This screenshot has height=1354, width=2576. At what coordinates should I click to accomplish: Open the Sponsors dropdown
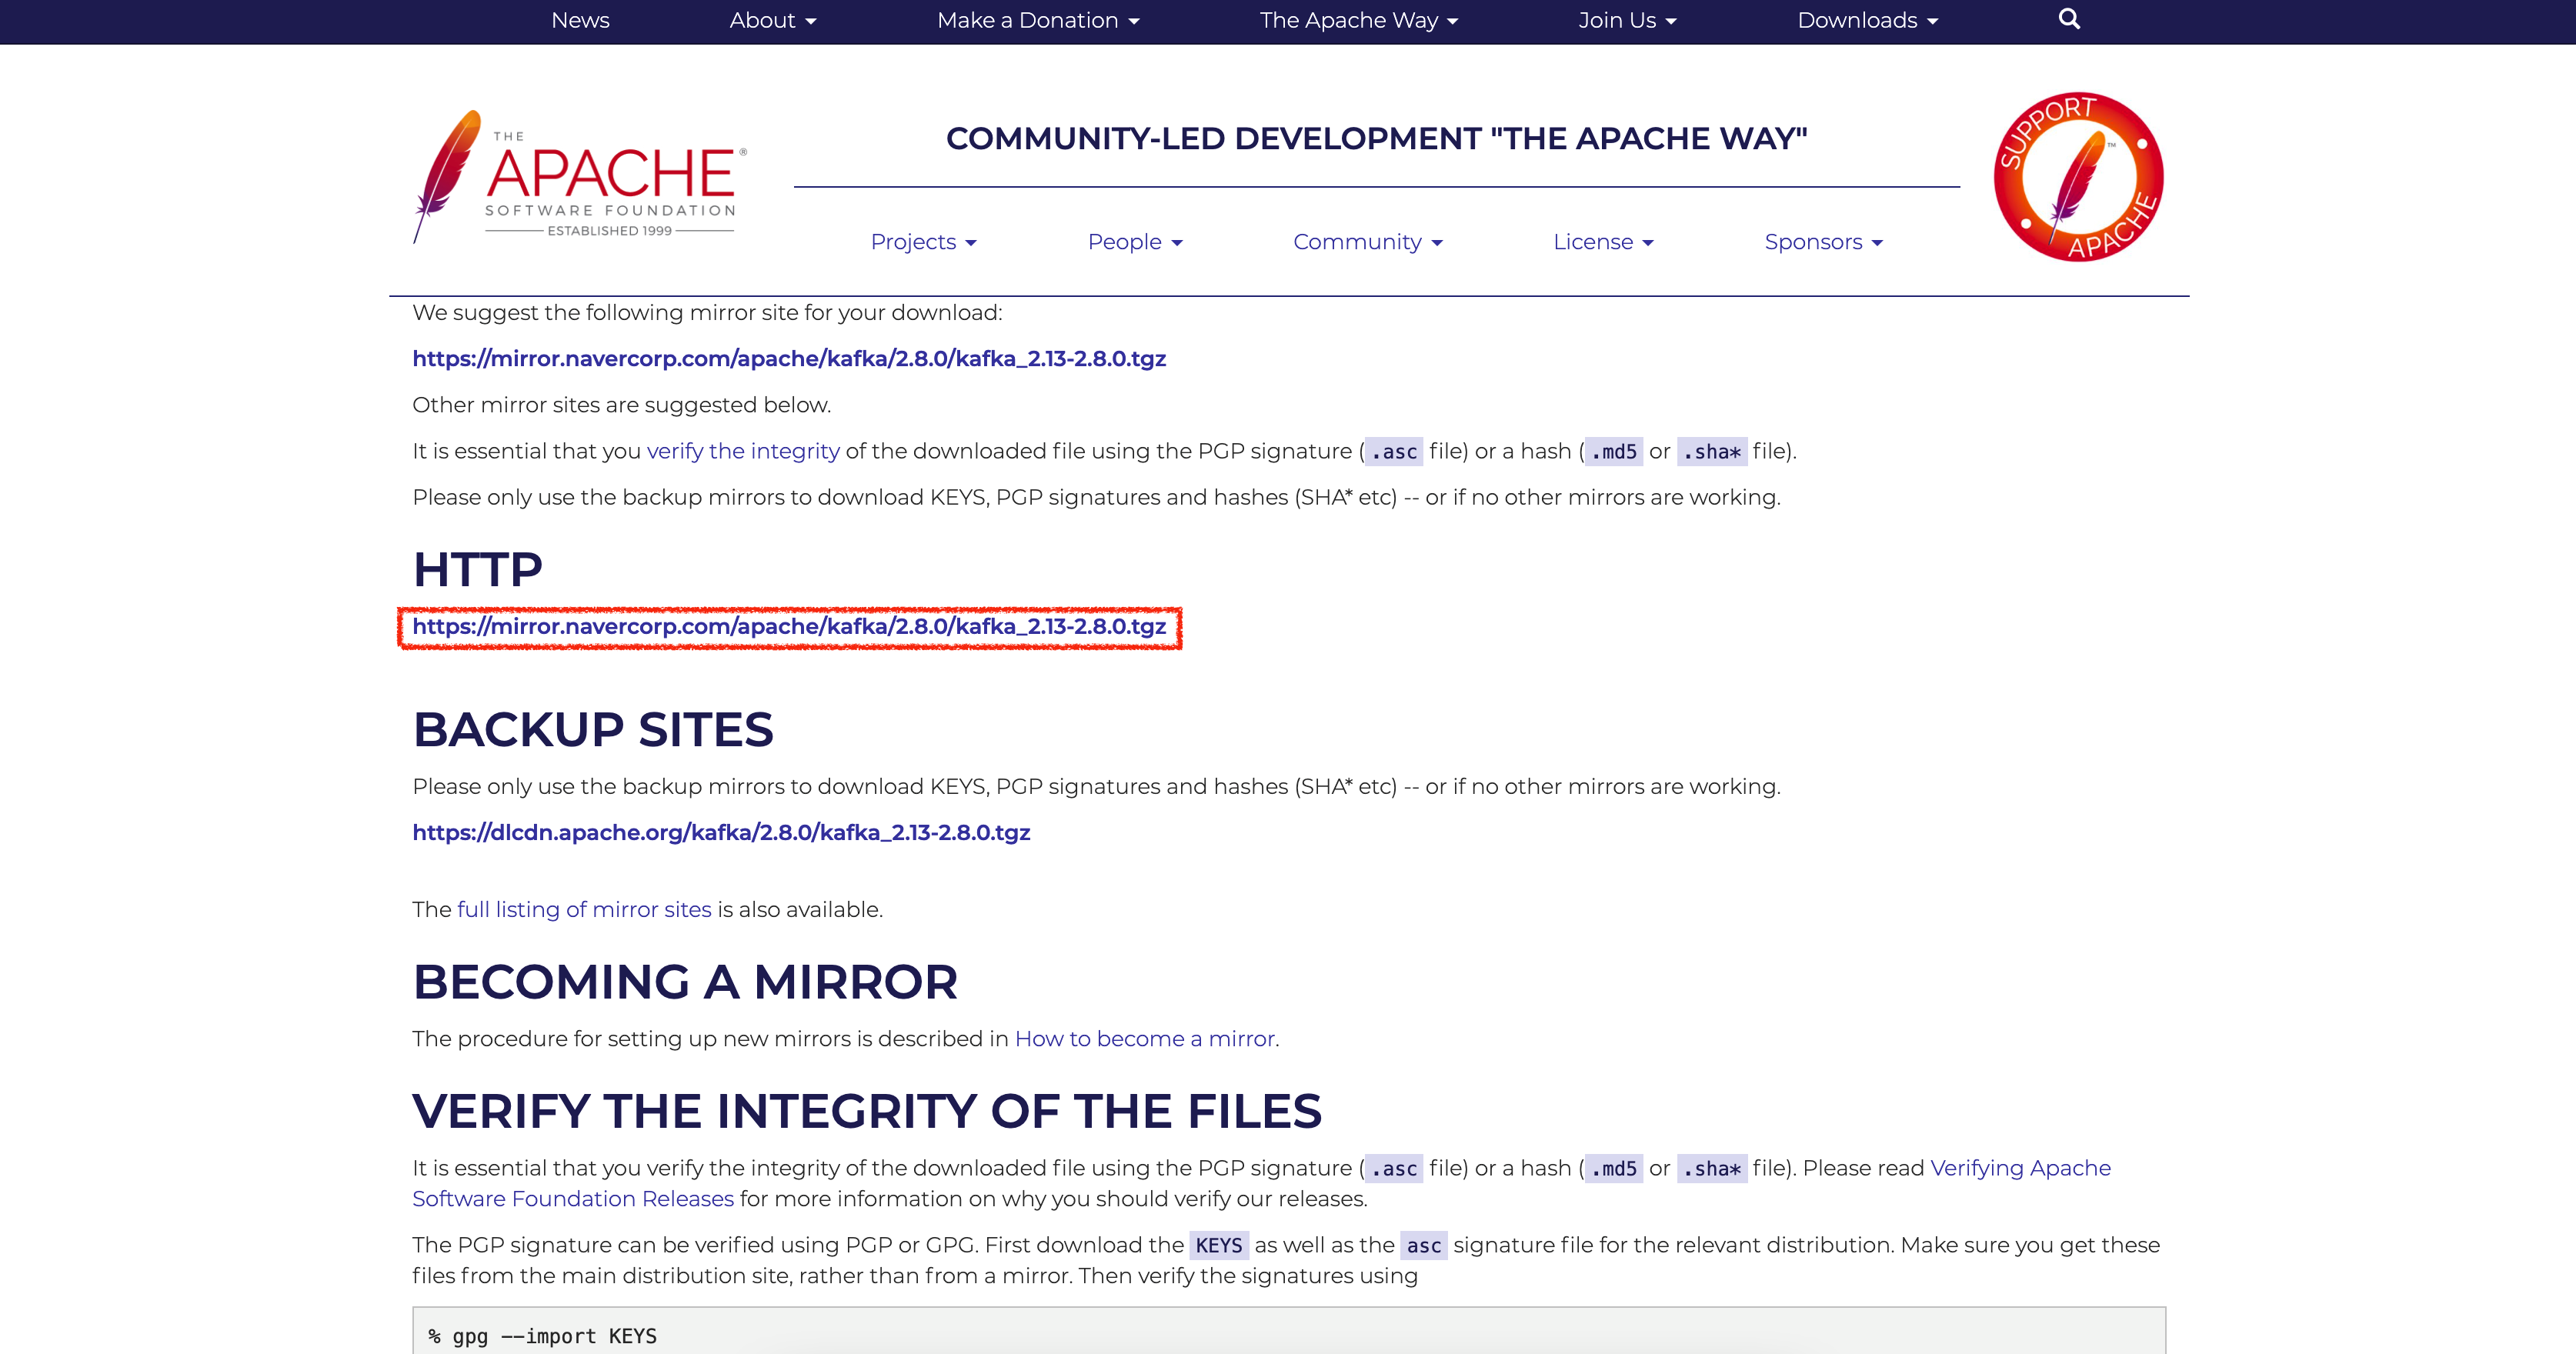pyautogui.click(x=1823, y=242)
